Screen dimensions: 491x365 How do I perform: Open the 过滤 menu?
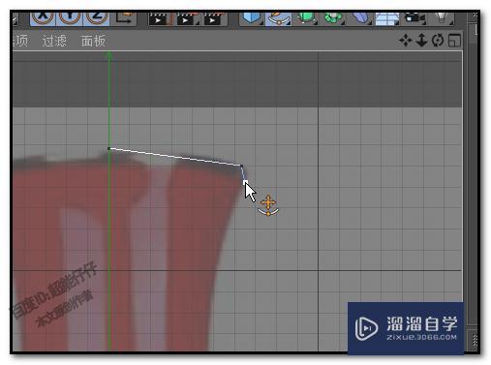[x=54, y=41]
